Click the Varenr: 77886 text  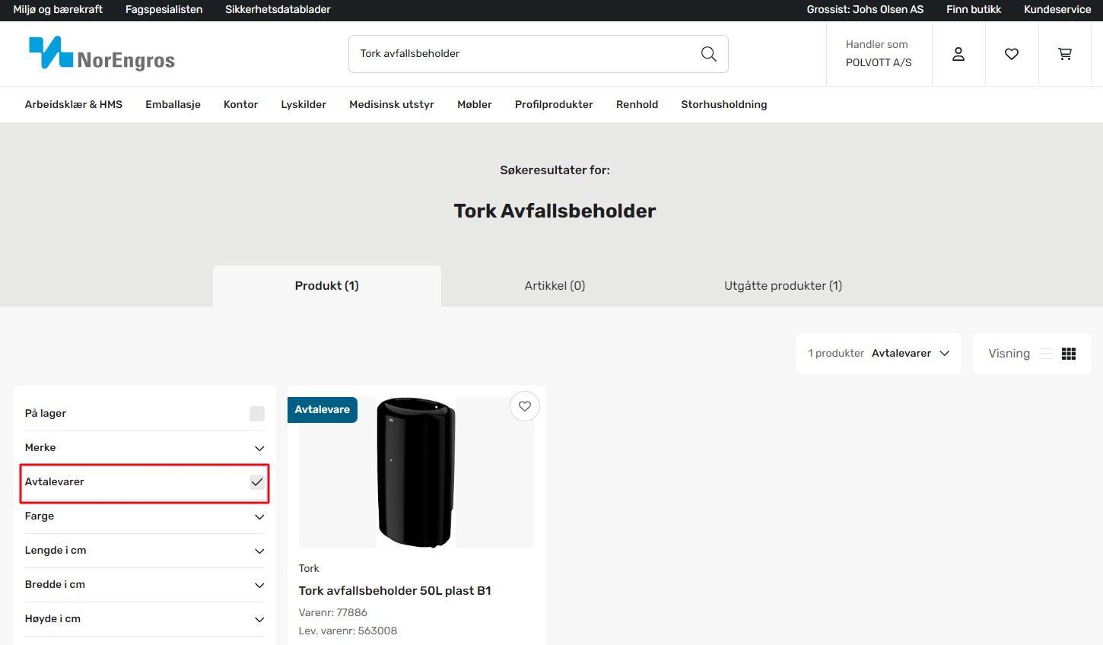pyautogui.click(x=333, y=612)
